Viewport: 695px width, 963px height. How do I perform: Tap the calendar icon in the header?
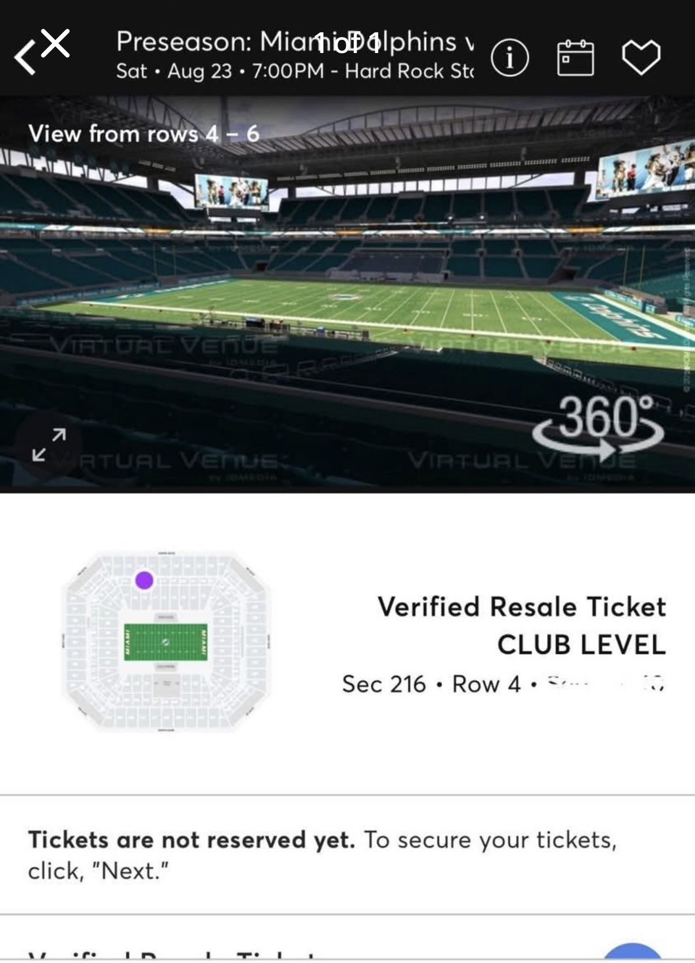pos(575,58)
